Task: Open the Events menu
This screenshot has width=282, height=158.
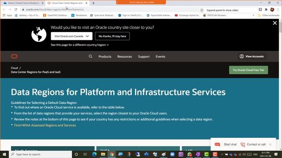Action: tap(160, 57)
